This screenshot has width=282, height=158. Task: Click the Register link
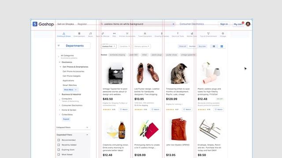click(82, 24)
